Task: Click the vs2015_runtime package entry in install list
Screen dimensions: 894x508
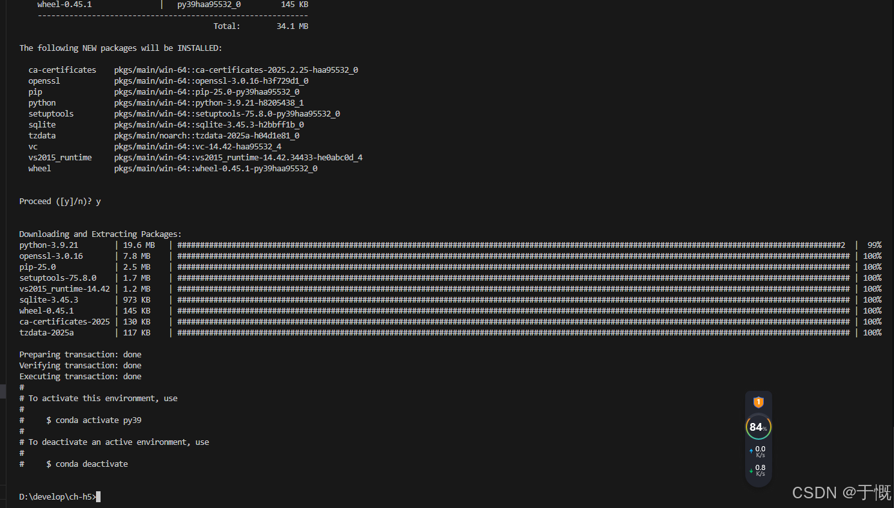Action: (x=60, y=158)
